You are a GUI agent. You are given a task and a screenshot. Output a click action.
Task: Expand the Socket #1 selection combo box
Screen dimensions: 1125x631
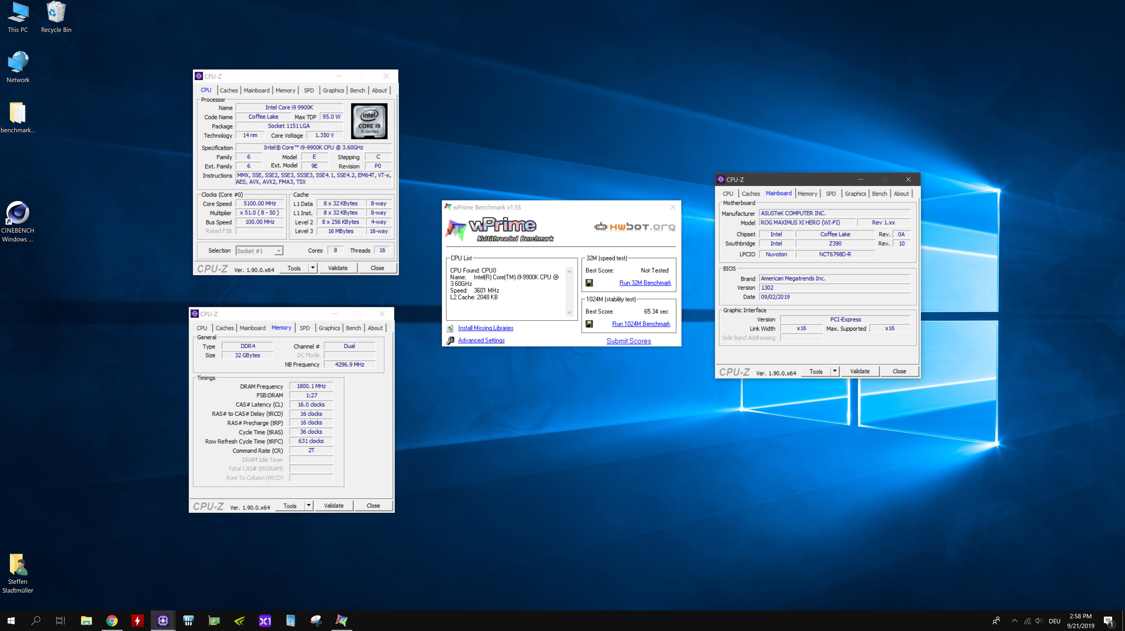pos(260,251)
